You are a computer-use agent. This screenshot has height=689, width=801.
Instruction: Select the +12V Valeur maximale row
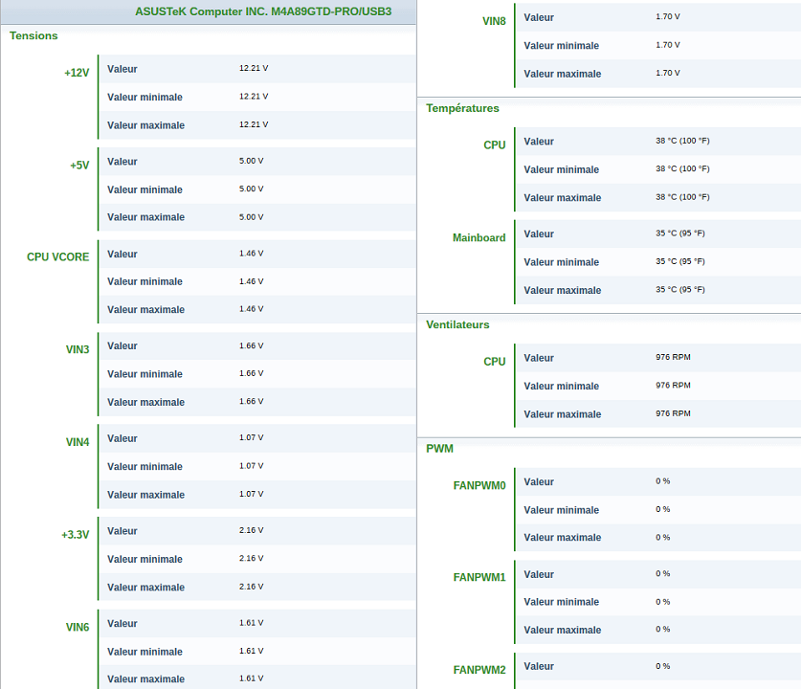point(257,124)
